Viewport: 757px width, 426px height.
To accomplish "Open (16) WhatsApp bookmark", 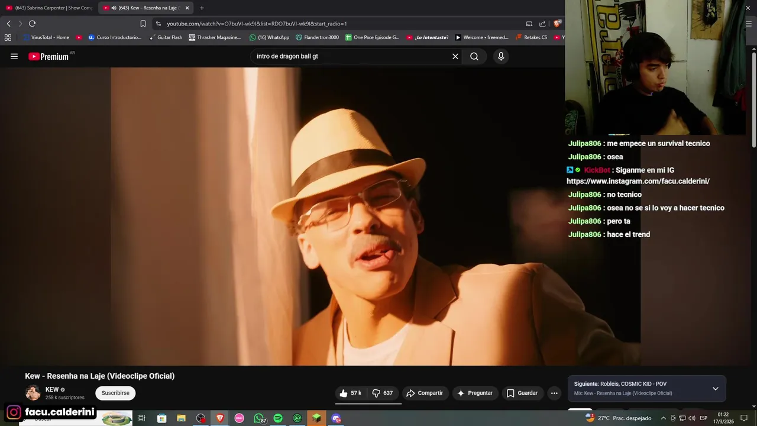I will pos(269,37).
